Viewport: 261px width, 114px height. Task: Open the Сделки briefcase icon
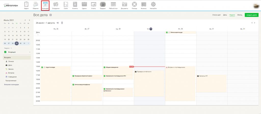(x=84, y=5)
